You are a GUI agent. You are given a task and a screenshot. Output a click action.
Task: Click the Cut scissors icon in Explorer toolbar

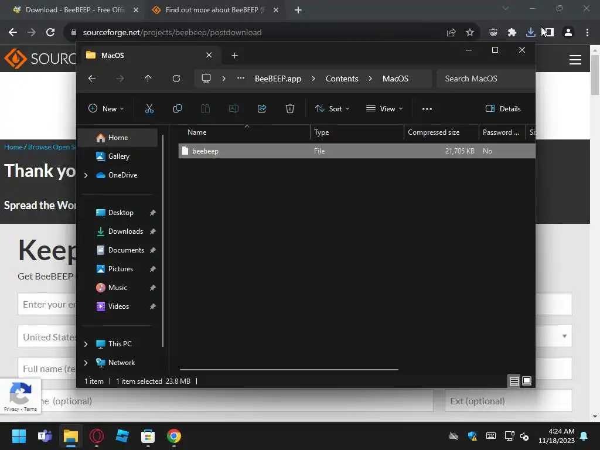149,108
